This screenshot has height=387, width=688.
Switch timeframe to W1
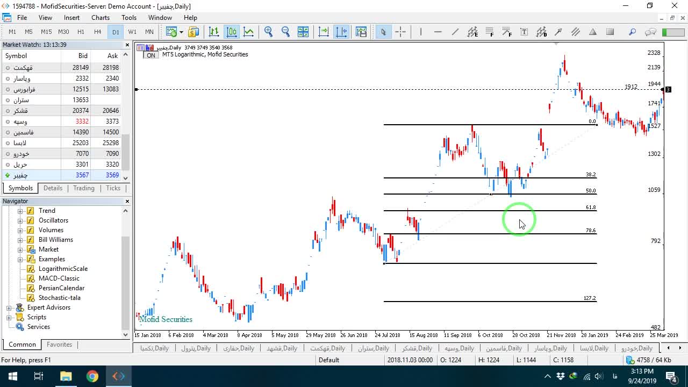pos(132,32)
